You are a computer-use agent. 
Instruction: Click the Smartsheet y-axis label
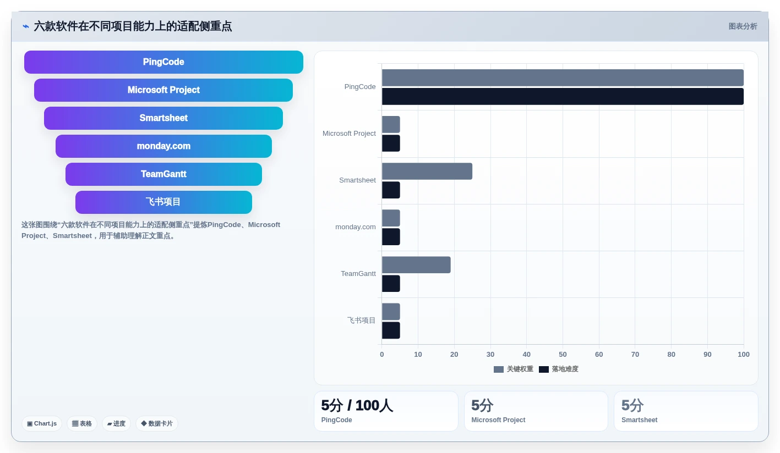pyautogui.click(x=357, y=180)
